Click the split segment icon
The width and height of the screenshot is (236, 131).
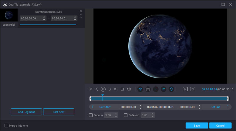click(x=140, y=89)
